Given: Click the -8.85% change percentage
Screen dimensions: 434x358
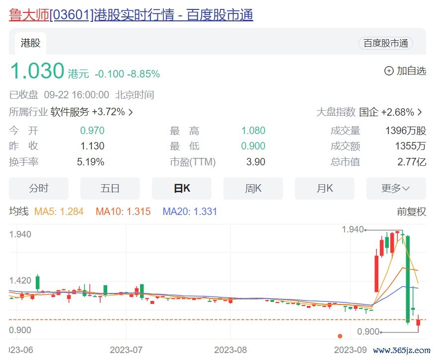Looking at the screenshot, I should pyautogui.click(x=144, y=74).
